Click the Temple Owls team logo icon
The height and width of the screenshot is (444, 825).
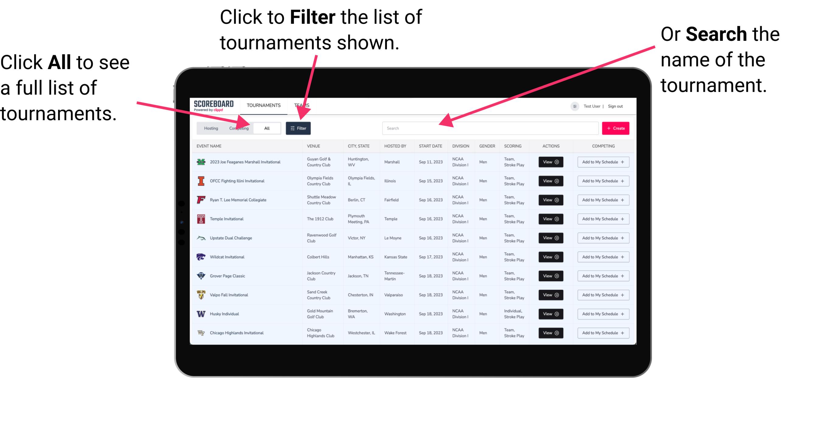tap(202, 219)
